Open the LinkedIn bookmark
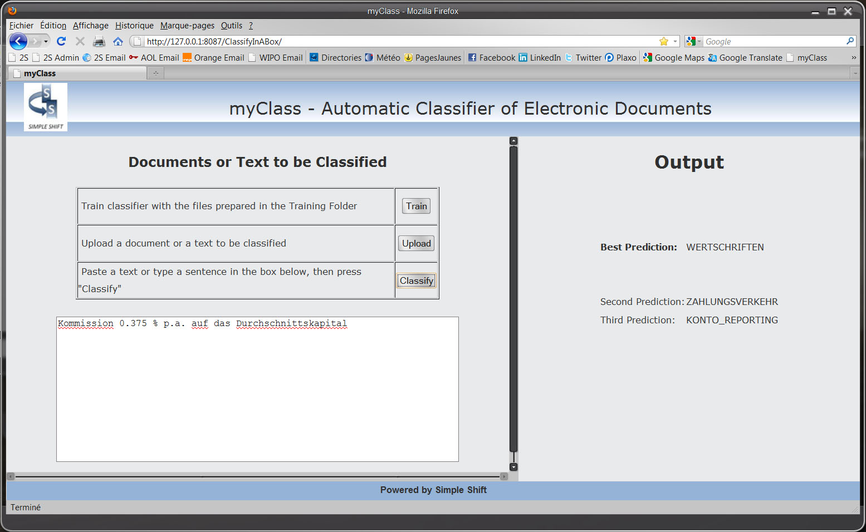The height and width of the screenshot is (532, 866). click(540, 58)
